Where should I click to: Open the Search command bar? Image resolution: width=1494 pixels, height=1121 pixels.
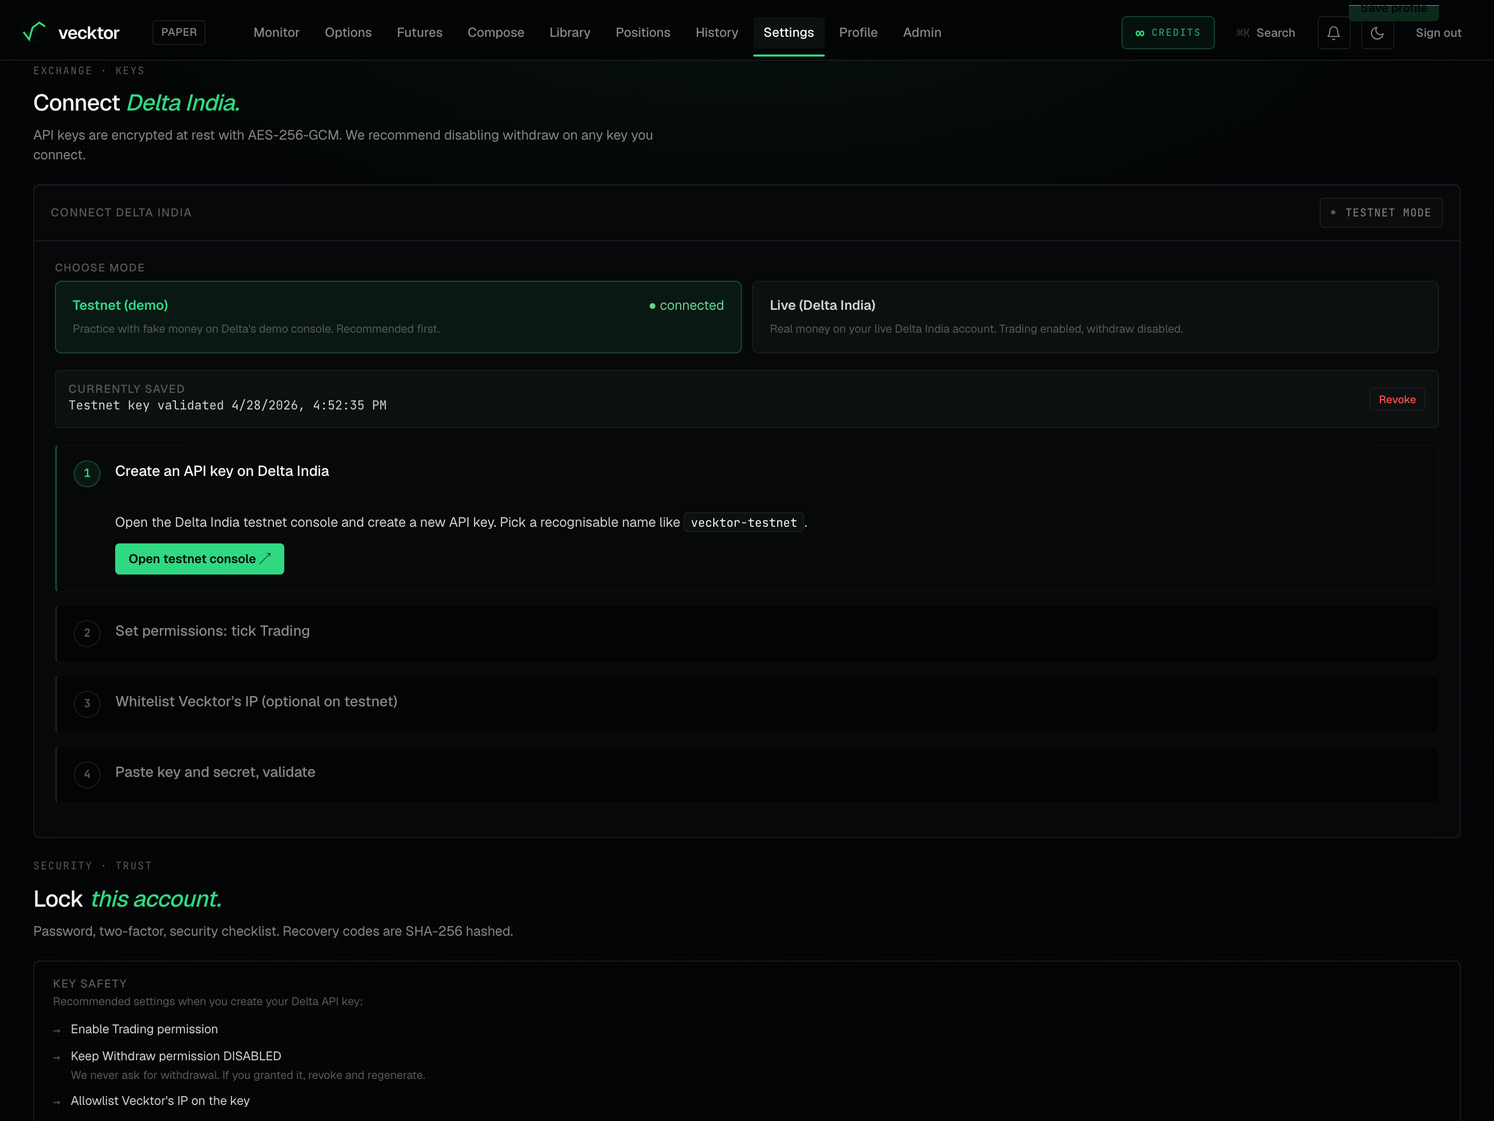pos(1265,32)
